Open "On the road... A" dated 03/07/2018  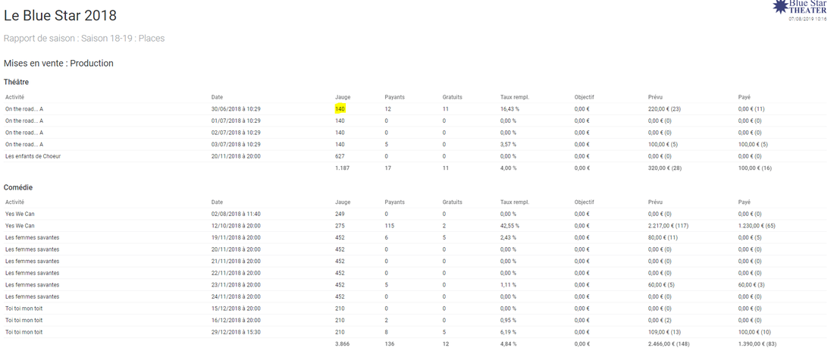point(24,144)
